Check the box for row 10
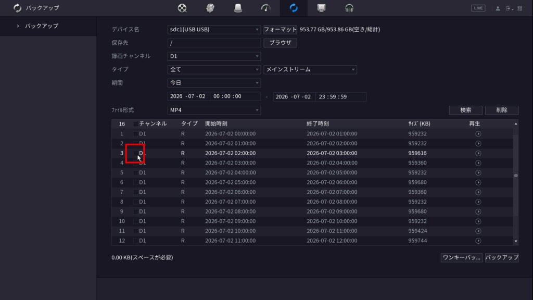Screen dimensions: 533x300 (x=135, y=221)
